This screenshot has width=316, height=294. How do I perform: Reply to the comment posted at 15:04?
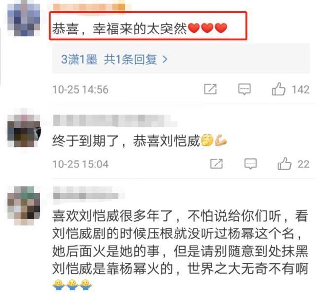pyautogui.click(x=250, y=164)
